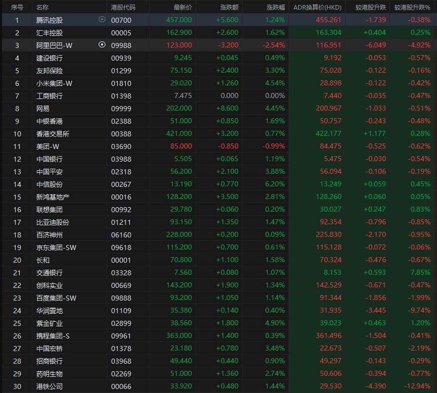The height and width of the screenshot is (393, 437).
Task: Click stock code 09618
Action: (121, 248)
